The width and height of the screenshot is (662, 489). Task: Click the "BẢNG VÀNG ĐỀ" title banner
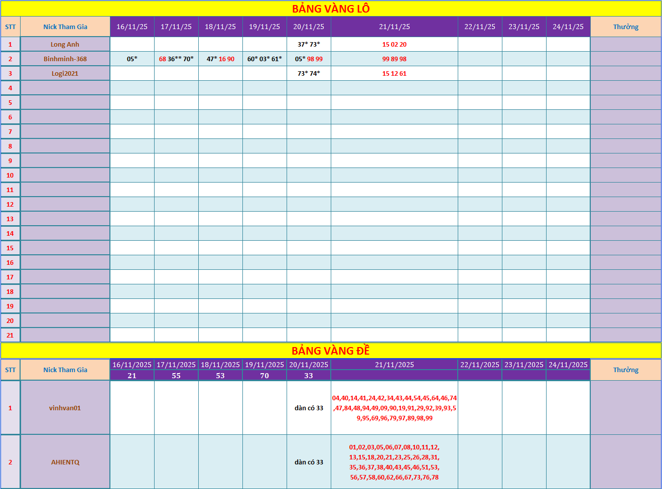331,351
